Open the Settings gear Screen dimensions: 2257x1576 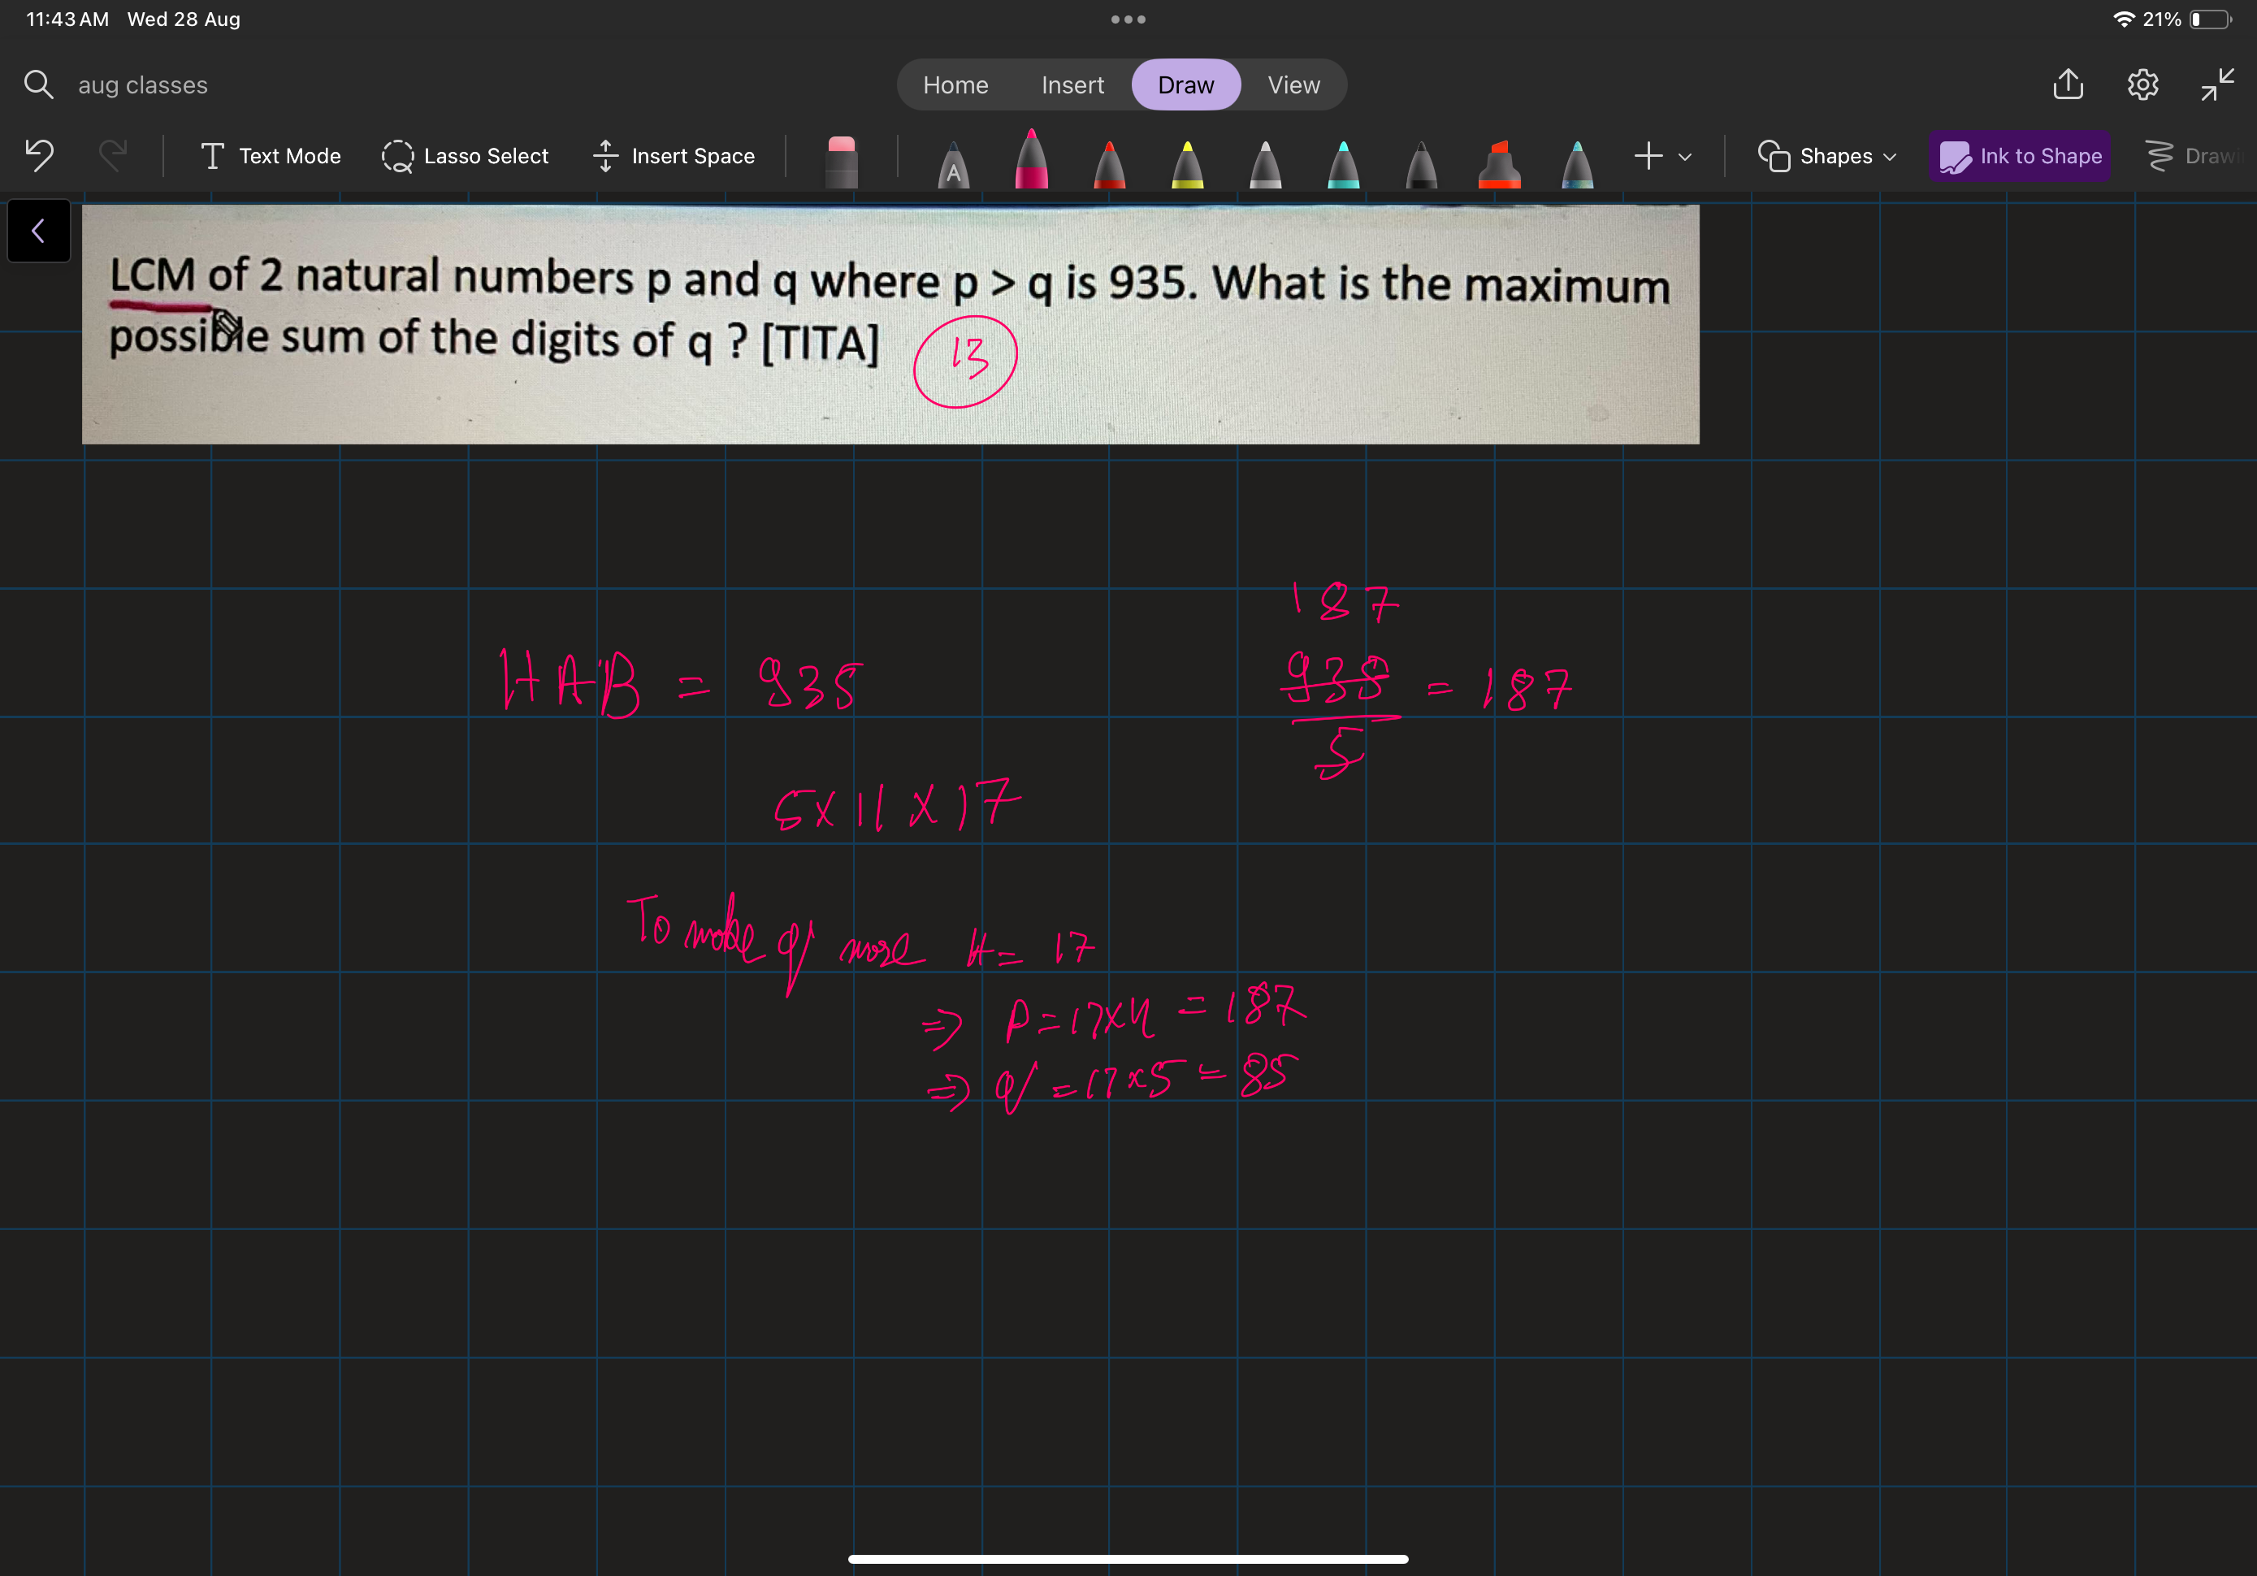pyautogui.click(x=2143, y=84)
